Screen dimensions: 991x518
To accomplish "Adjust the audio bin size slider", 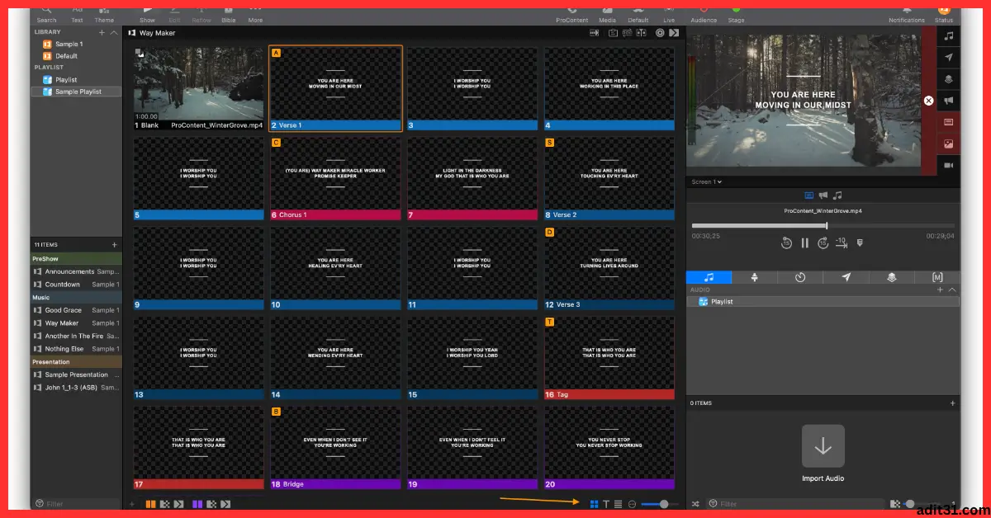I will (910, 504).
